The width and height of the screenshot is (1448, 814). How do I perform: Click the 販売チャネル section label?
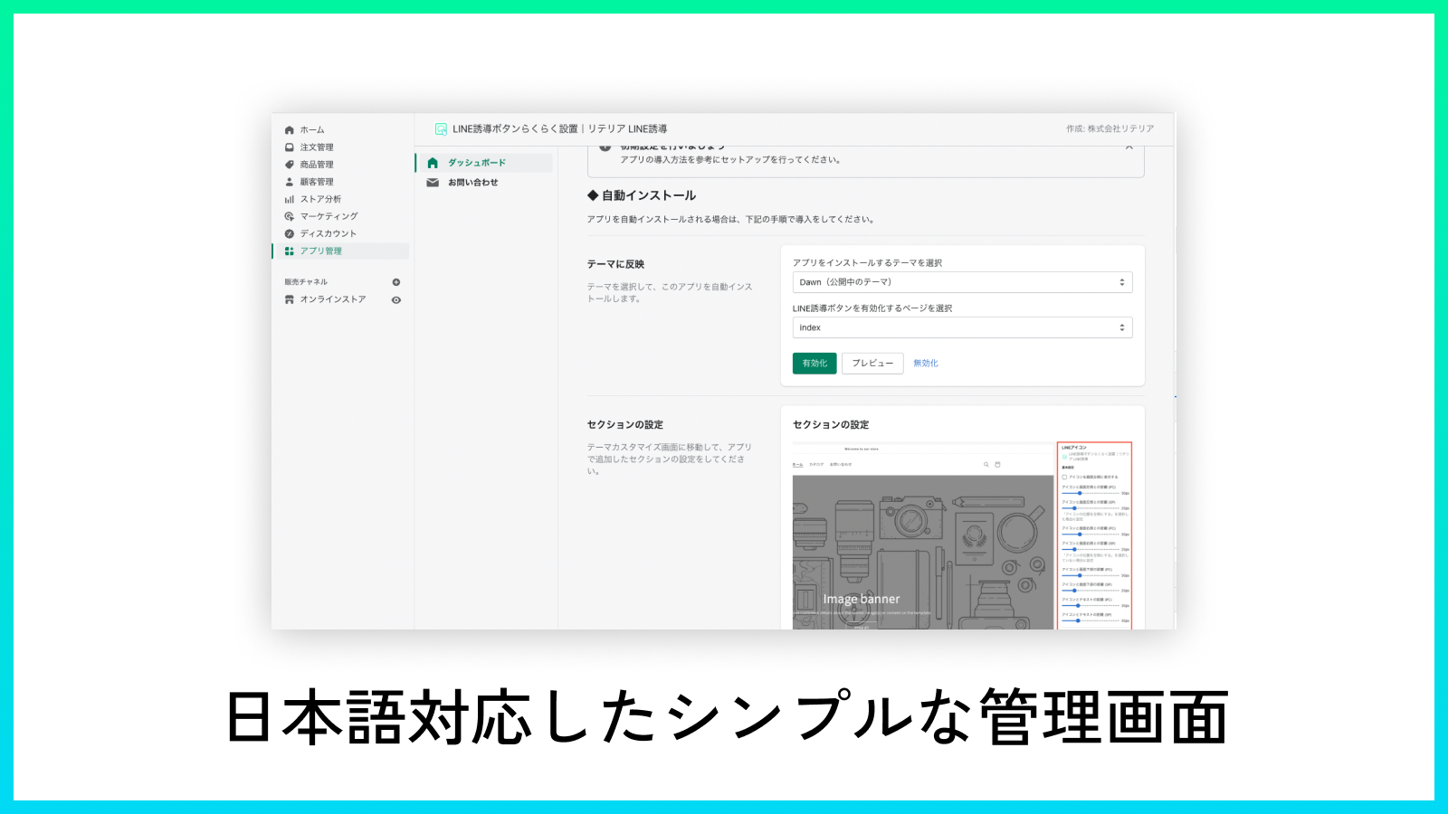(306, 282)
